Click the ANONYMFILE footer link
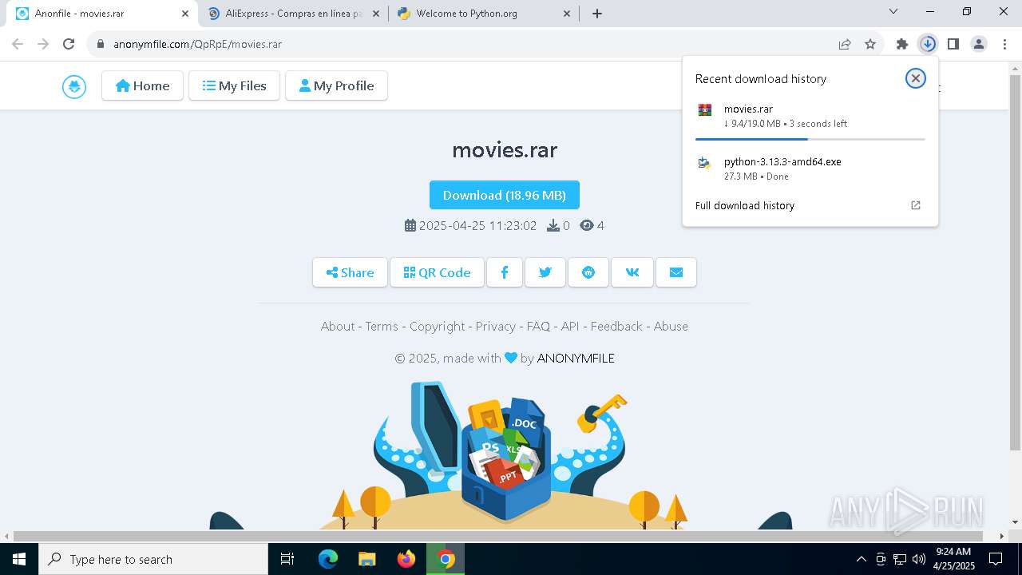1022x575 pixels. point(576,358)
